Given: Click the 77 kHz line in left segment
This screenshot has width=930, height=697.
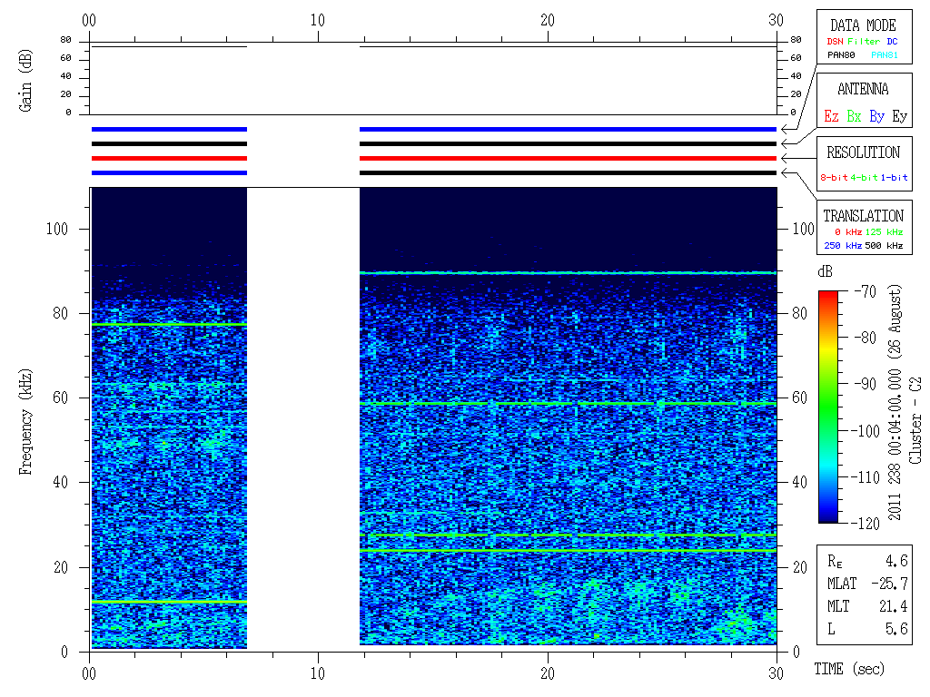Looking at the screenshot, I should 169,325.
